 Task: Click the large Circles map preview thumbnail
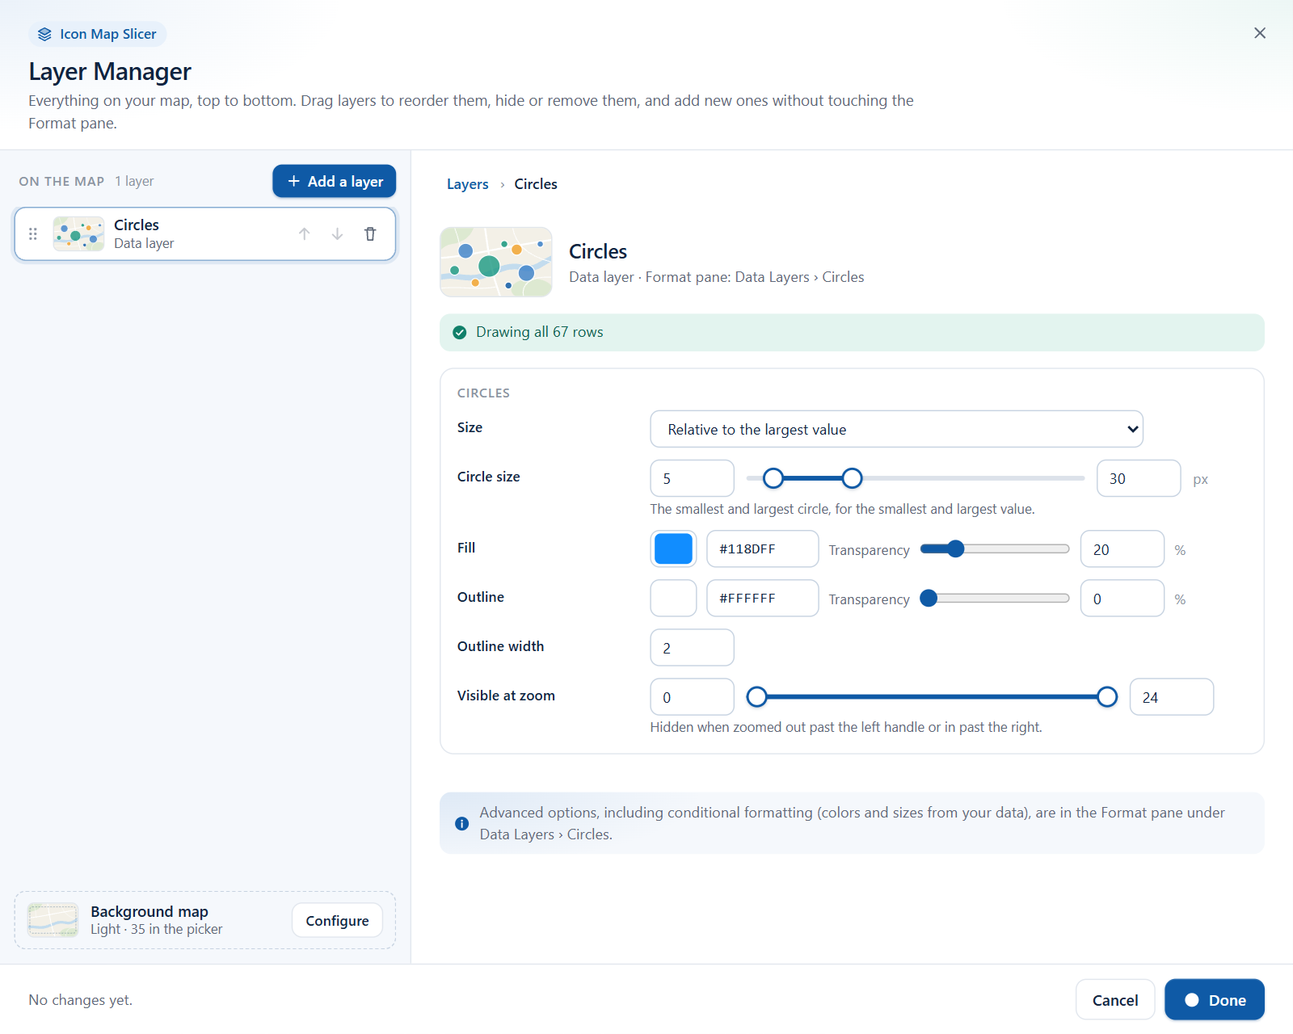click(x=496, y=262)
